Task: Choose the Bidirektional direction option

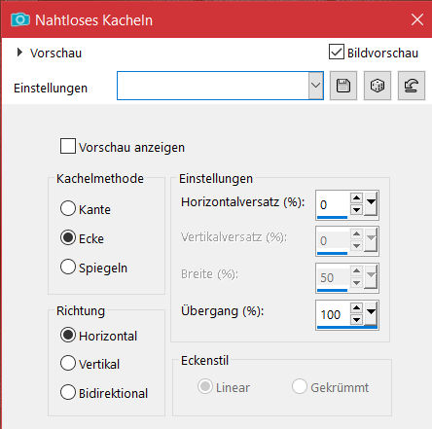Action: coord(68,392)
